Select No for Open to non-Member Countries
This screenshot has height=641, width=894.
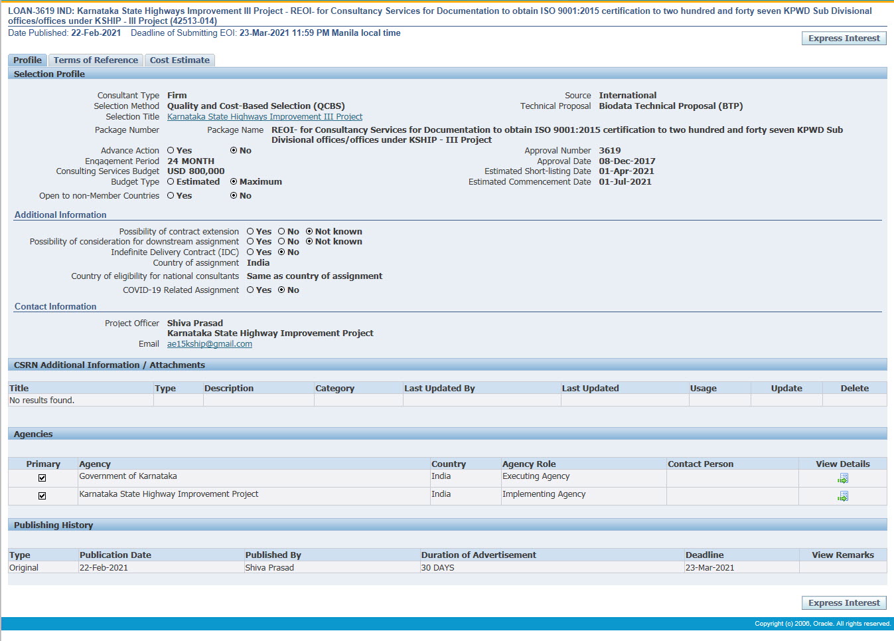coord(234,196)
